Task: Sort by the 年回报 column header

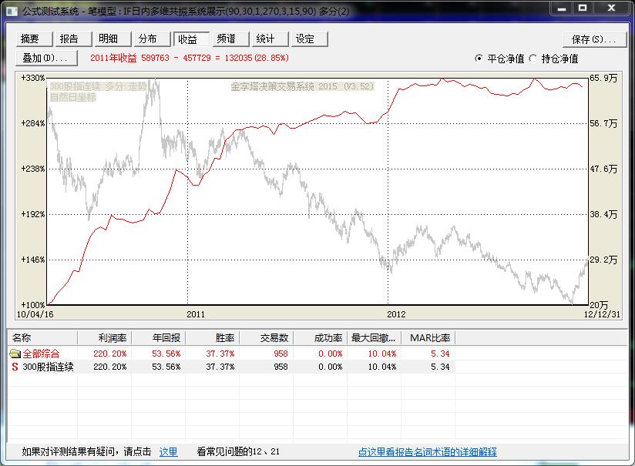Action: [158, 337]
